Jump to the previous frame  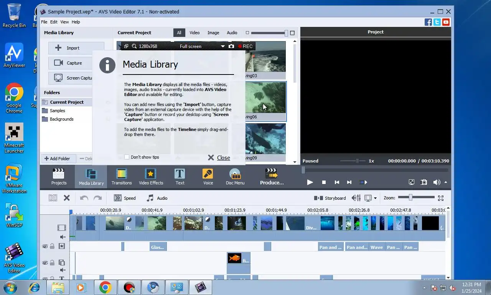(x=337, y=182)
